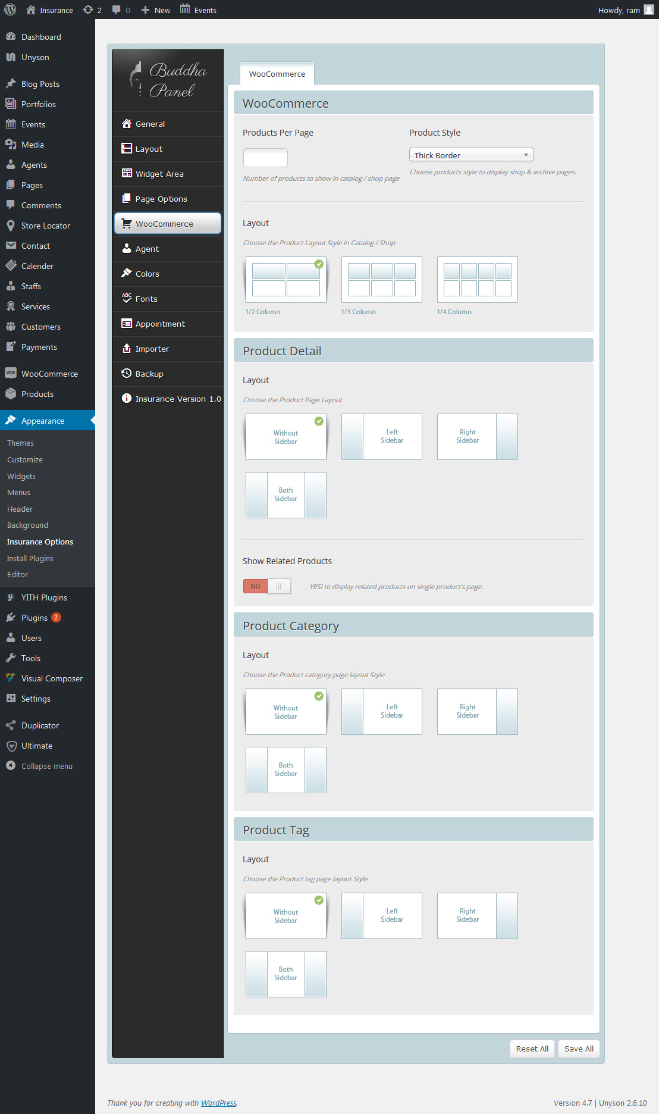Screen dimensions: 659x1114
Task: Click the Media library icon in sidebar
Action: tap(11, 144)
